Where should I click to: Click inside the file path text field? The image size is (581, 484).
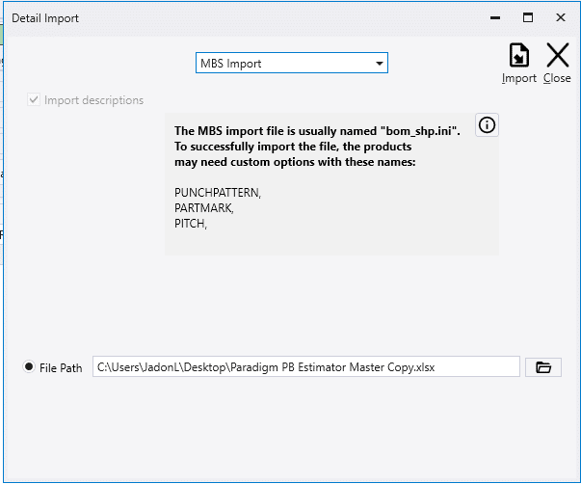pos(306,366)
